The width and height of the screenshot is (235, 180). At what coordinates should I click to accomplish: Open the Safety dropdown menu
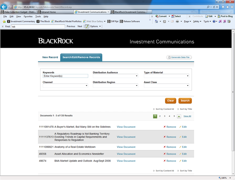(x=197, y=21)
